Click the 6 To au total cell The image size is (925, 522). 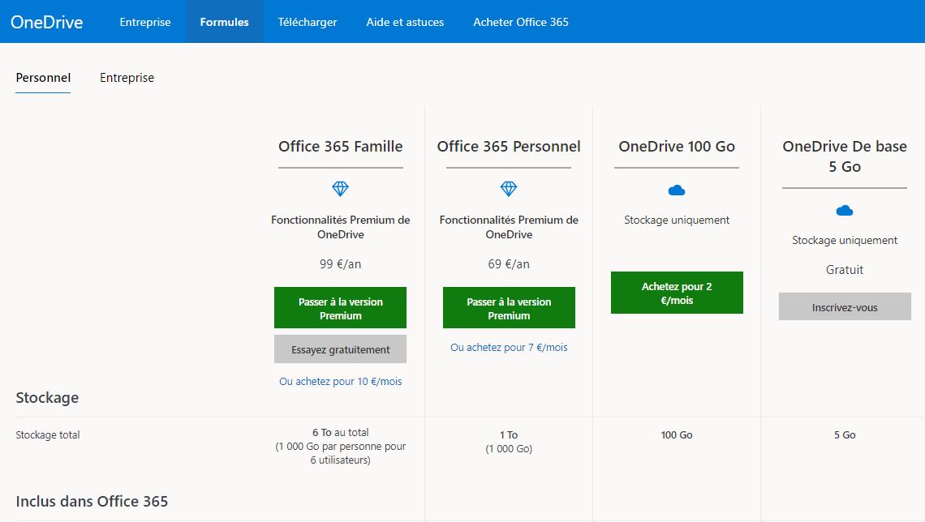click(x=341, y=446)
